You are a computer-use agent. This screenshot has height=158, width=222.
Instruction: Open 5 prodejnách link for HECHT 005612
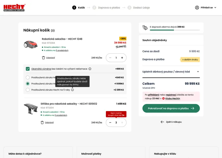pos(61,115)
